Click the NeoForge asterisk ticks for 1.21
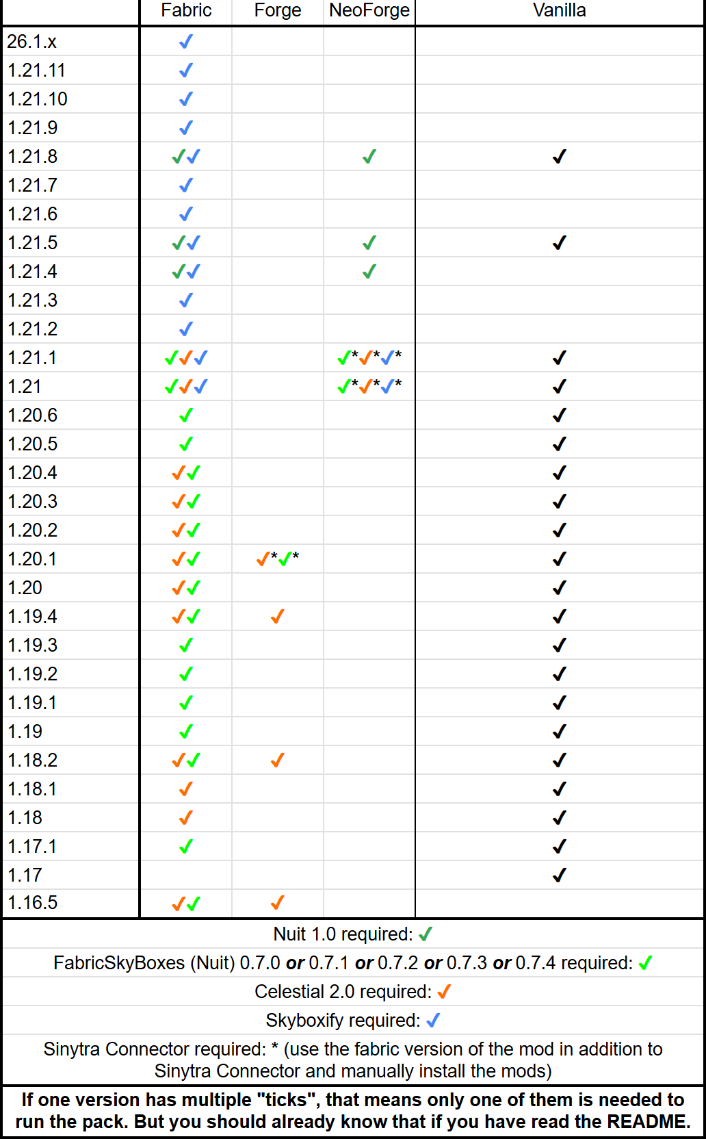The height and width of the screenshot is (1139, 706). pos(369,386)
